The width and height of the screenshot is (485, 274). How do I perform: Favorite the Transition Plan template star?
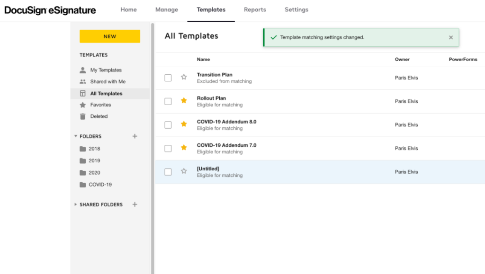coord(184,77)
